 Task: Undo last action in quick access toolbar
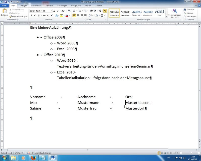tap(9, 2)
